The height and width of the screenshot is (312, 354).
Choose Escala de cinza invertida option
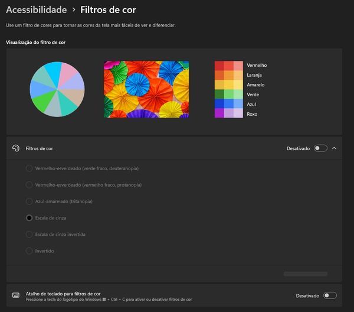point(29,235)
